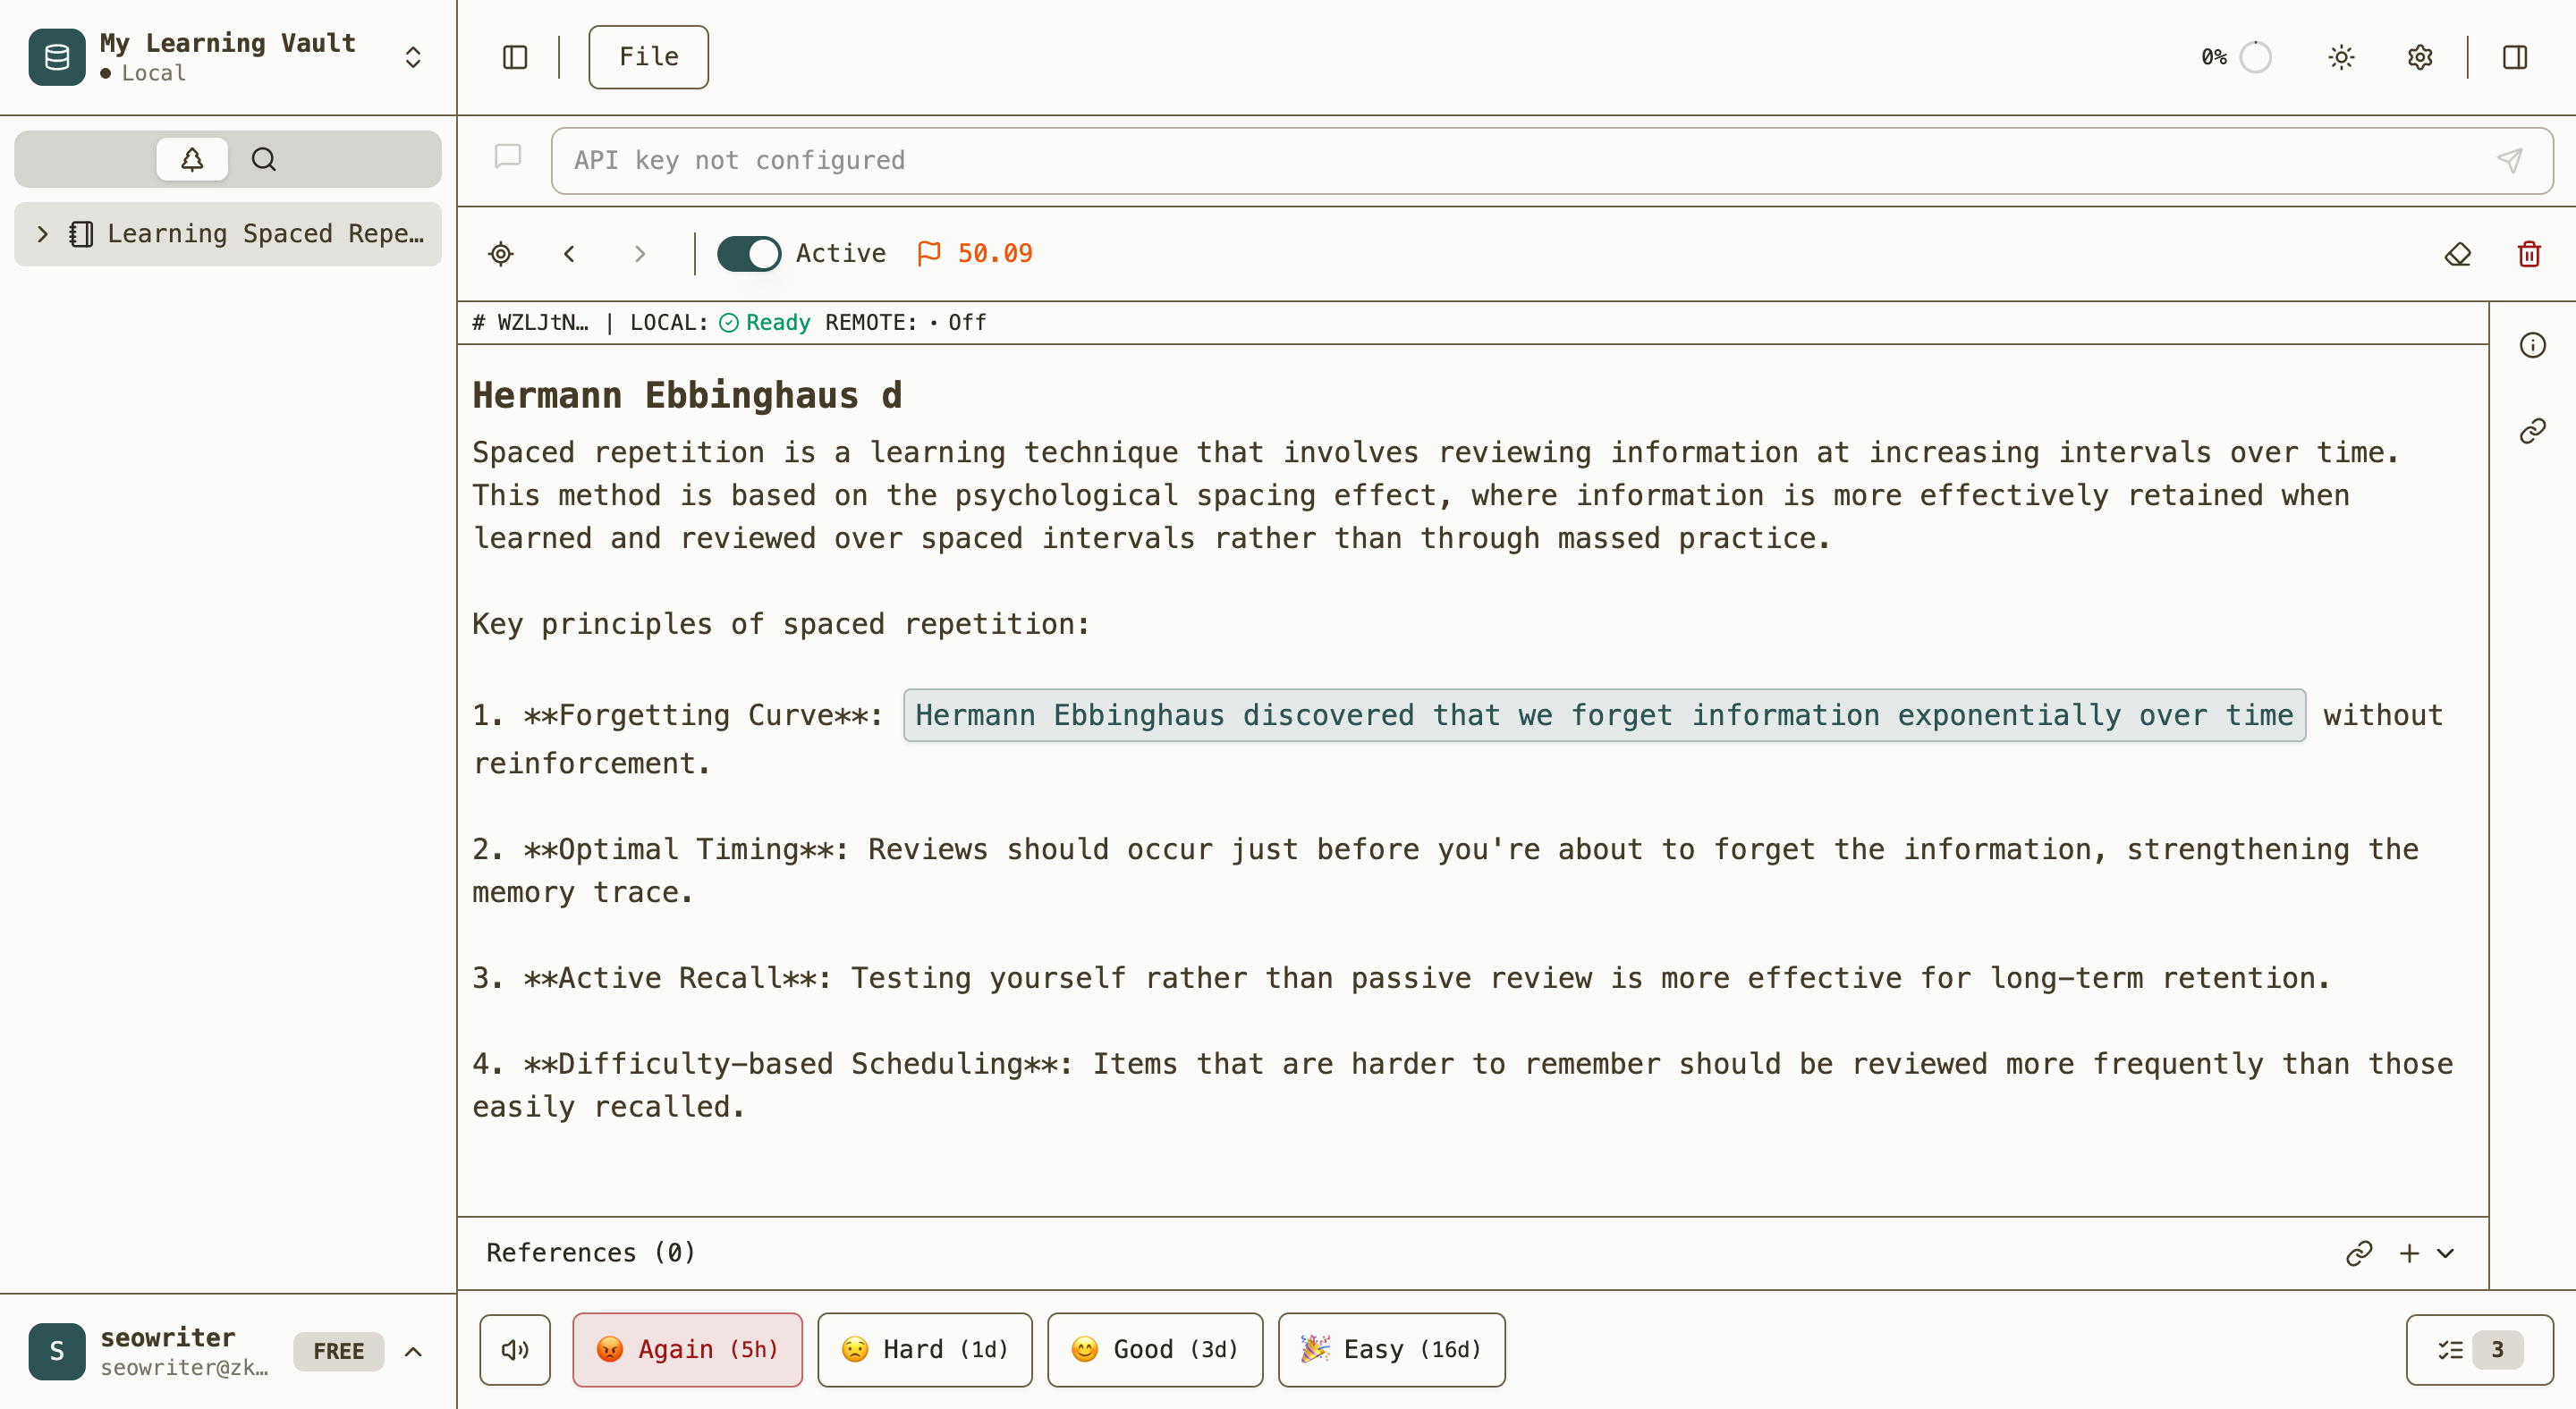Open the My Learning Vault switcher
The height and width of the screenshot is (1409, 2576).
point(412,57)
